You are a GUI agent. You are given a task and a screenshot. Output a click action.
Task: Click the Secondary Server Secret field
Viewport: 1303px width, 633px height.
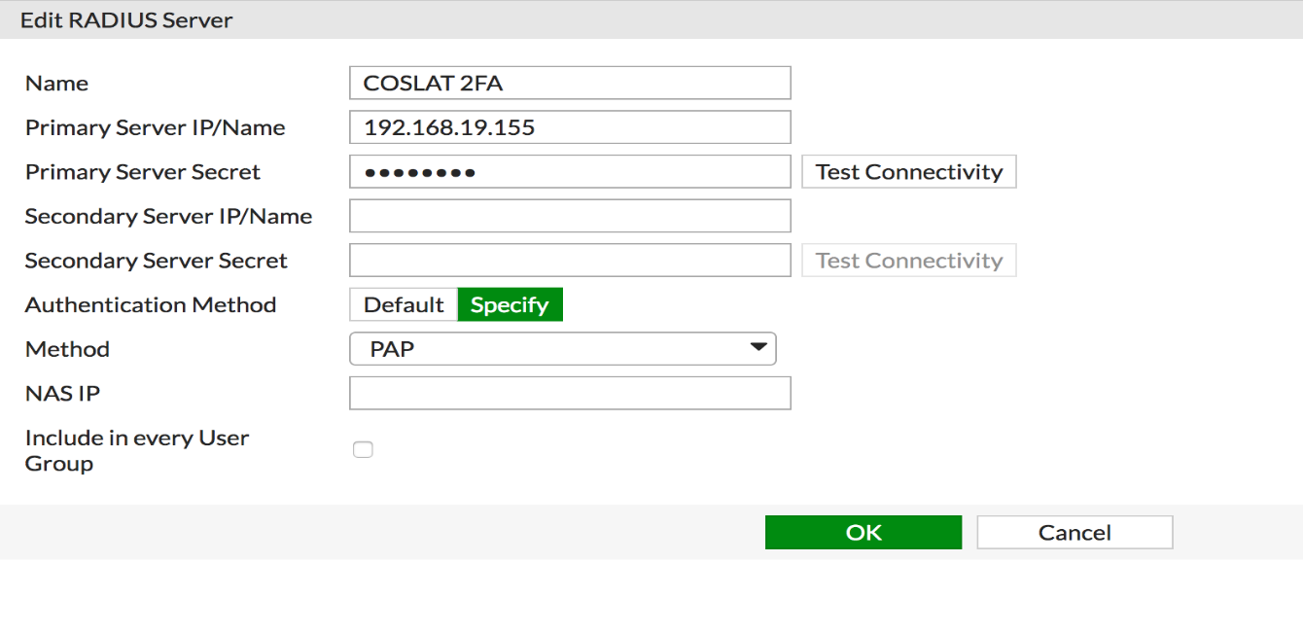pos(570,261)
